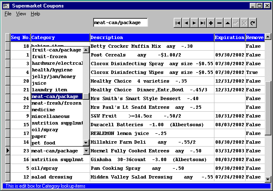The image size is (273, 191).
Task: Select medicine in the category list
Action: [57, 110]
